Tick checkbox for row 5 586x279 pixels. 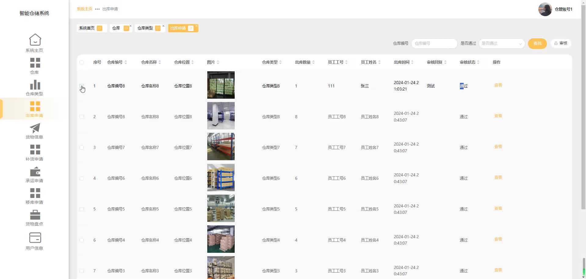[81, 209]
